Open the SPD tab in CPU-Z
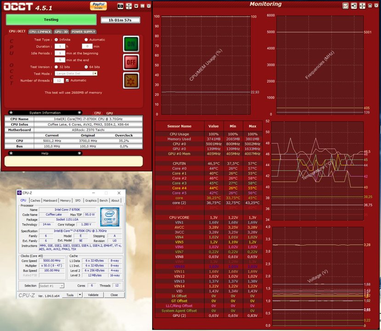Viewport: 381px width, 331px height. pyautogui.click(x=78, y=200)
